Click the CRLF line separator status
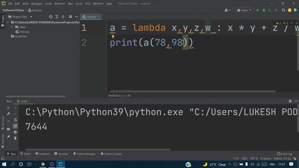Image resolution: width=299 pixels, height=168 pixels. pyautogui.click(x=244, y=159)
